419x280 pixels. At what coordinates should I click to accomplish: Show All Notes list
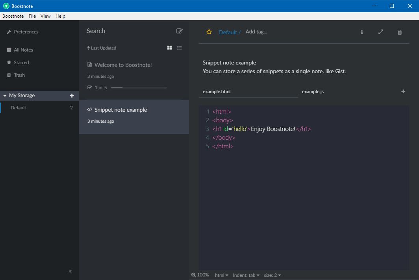[20, 50]
